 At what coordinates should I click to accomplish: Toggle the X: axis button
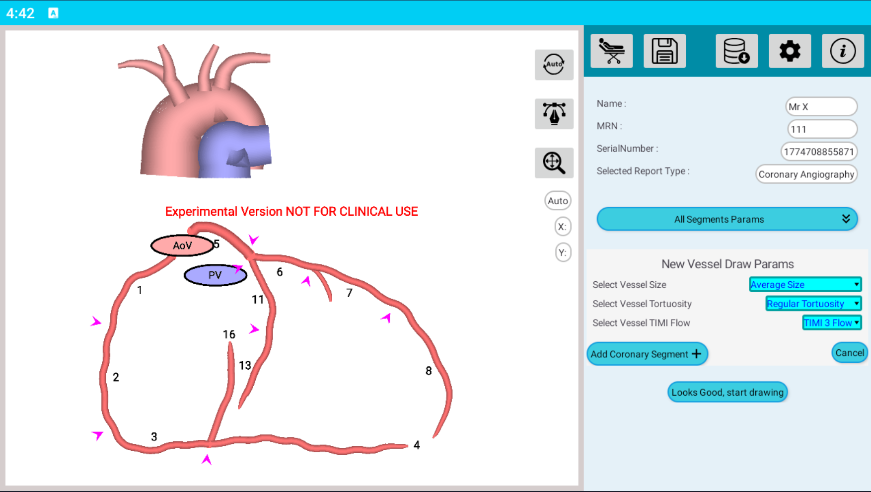(x=562, y=227)
